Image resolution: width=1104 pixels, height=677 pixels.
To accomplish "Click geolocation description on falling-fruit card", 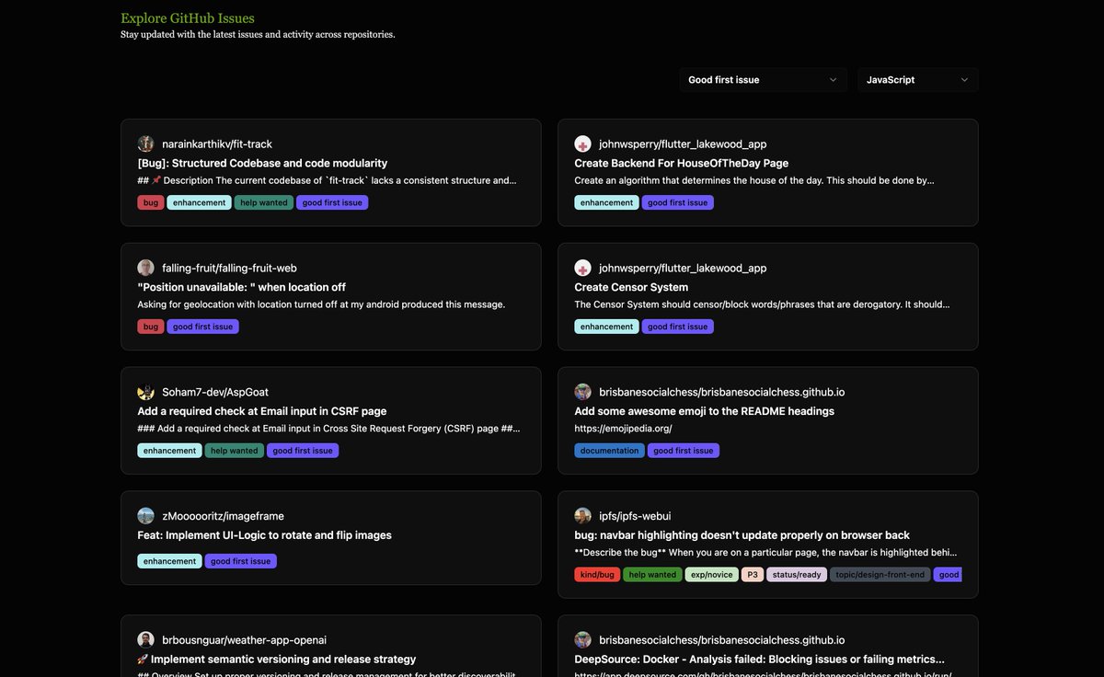I will click(x=321, y=304).
